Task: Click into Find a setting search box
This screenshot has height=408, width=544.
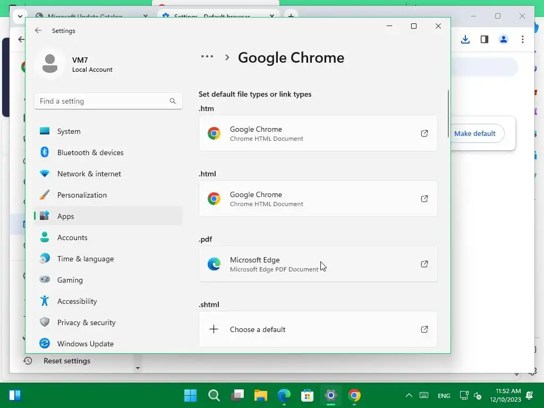Action: pyautogui.click(x=108, y=101)
